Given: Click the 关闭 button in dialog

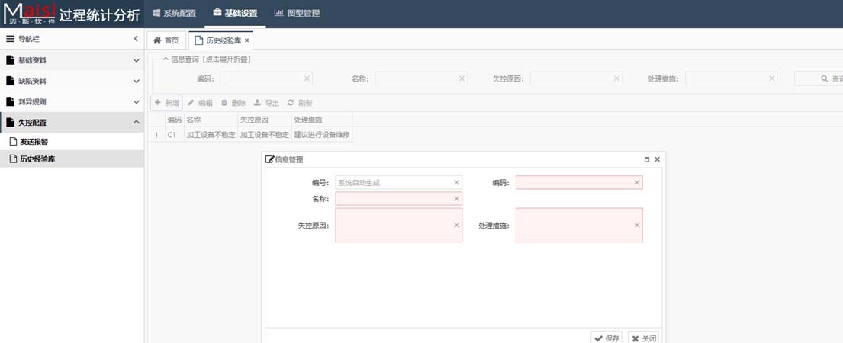Looking at the screenshot, I should click(643, 338).
